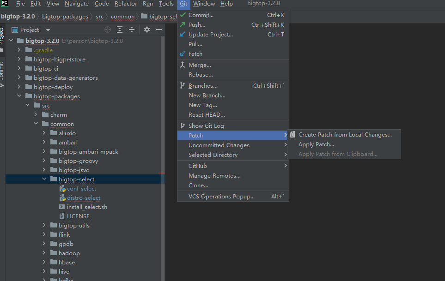
Task: Collapse the bigtop-3.2.0 root node
Action: (11, 41)
